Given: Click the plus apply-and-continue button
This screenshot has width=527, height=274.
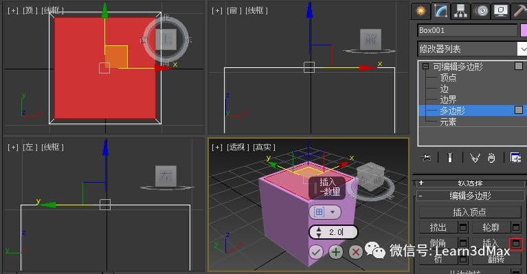Looking at the screenshot, I should pyautogui.click(x=335, y=252).
